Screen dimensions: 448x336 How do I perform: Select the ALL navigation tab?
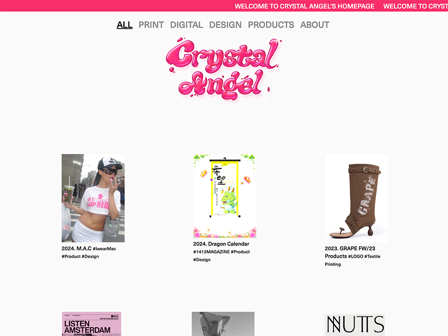coord(125,25)
